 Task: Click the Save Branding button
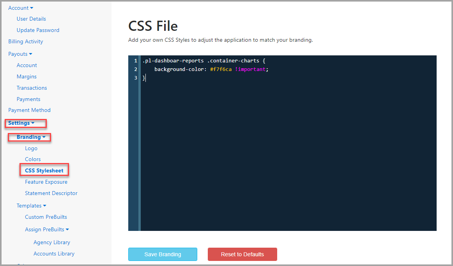pyautogui.click(x=163, y=254)
